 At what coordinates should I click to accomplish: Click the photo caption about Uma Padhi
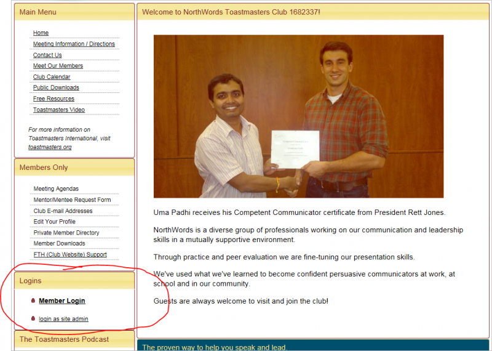300,212
